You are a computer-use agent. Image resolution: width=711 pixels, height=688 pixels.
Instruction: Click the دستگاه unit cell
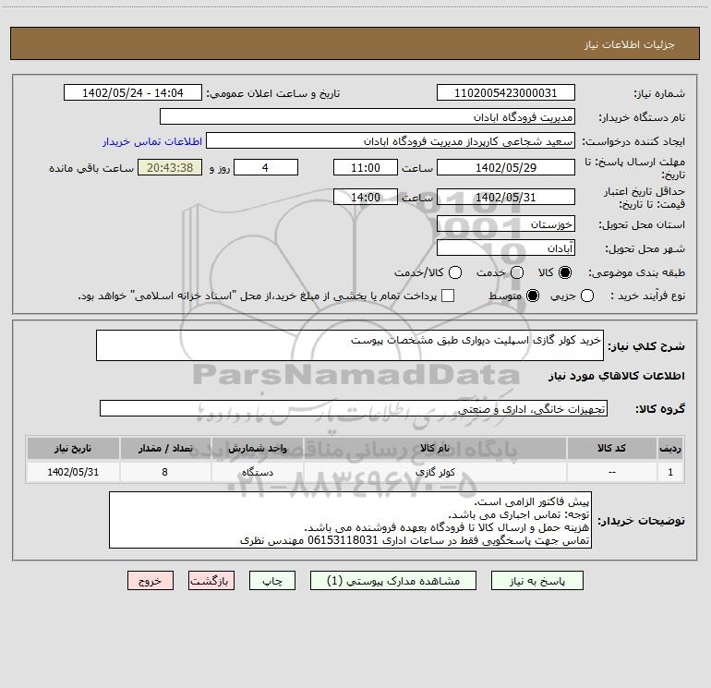point(257,472)
